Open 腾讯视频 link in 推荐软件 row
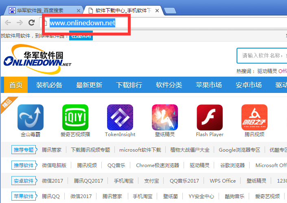 (x=87, y=165)
